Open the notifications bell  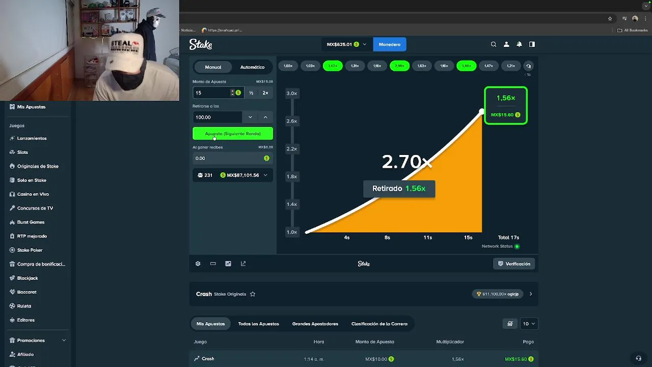click(x=519, y=44)
